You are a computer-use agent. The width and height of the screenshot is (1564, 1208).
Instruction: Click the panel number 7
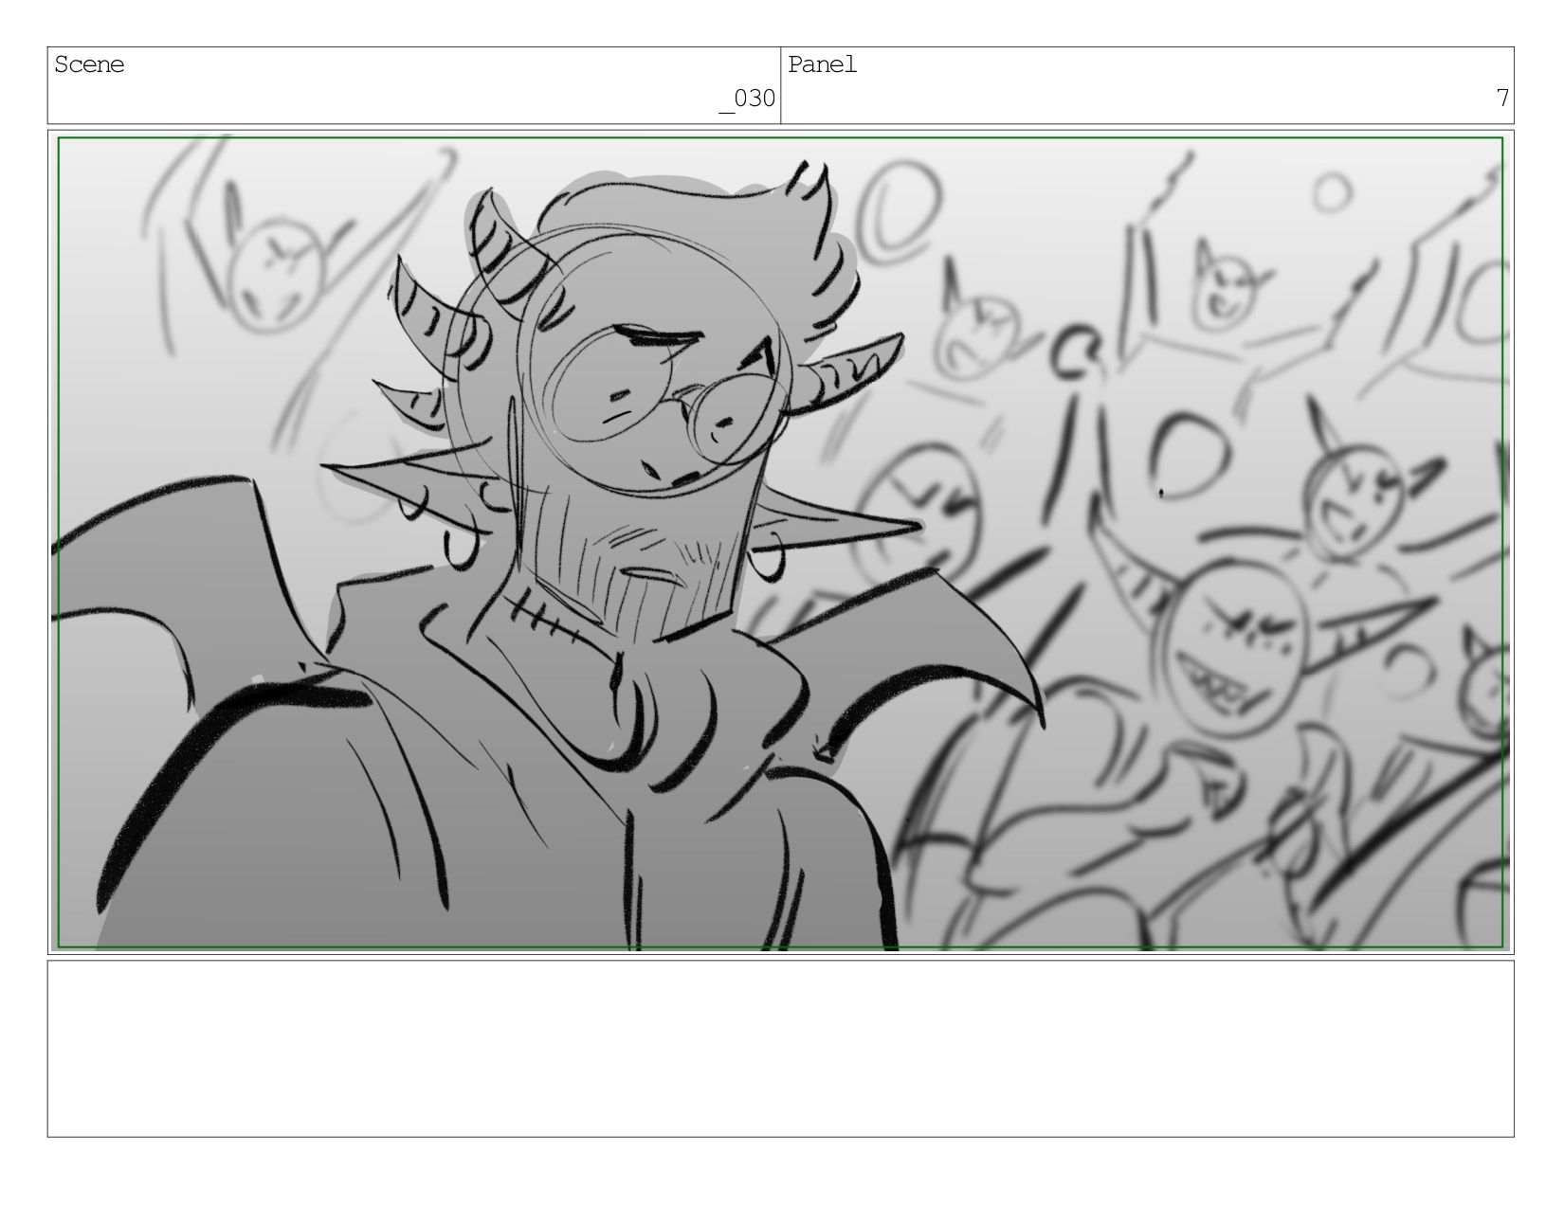pos(1501,98)
